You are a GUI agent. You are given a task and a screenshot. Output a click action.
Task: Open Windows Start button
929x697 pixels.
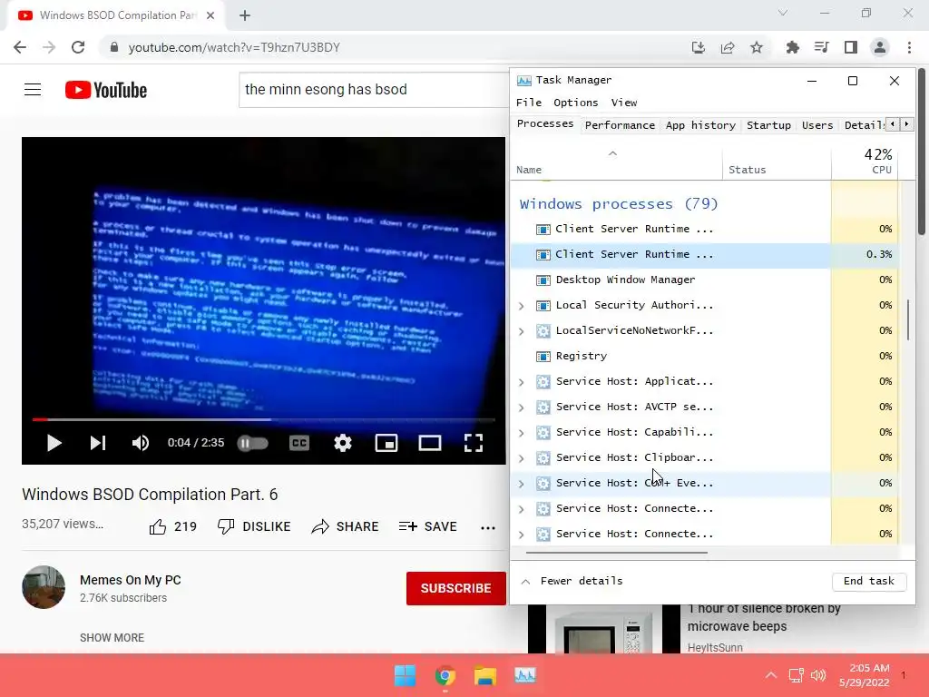coord(406,675)
